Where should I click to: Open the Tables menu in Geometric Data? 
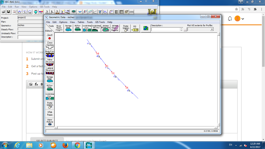(81, 22)
